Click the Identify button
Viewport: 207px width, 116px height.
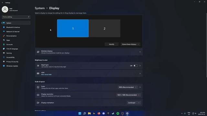pyautogui.click(x=112, y=44)
